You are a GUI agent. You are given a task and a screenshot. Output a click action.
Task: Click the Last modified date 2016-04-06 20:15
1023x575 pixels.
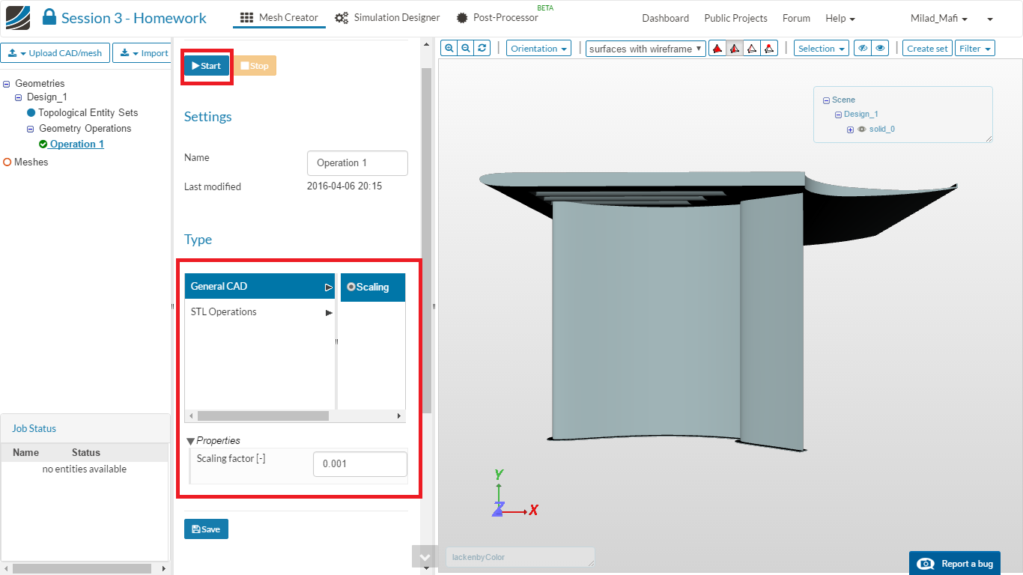344,186
